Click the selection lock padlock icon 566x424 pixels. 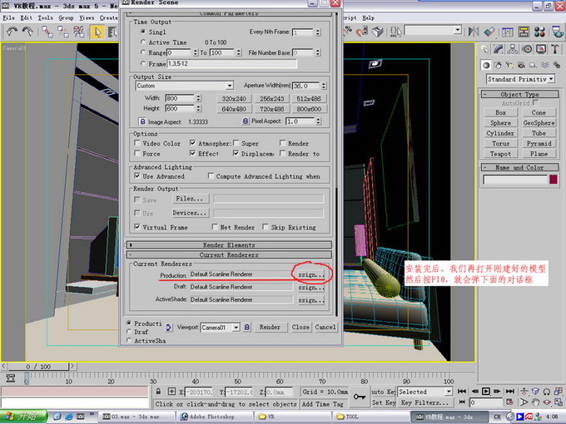click(x=158, y=392)
